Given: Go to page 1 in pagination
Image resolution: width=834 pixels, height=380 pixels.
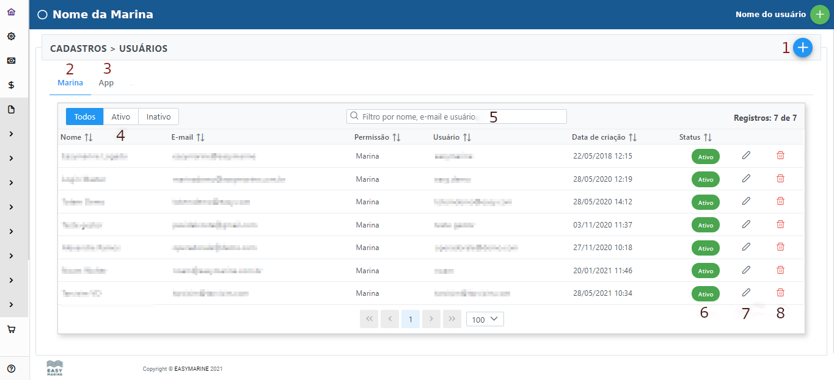Looking at the screenshot, I should pyautogui.click(x=411, y=319).
